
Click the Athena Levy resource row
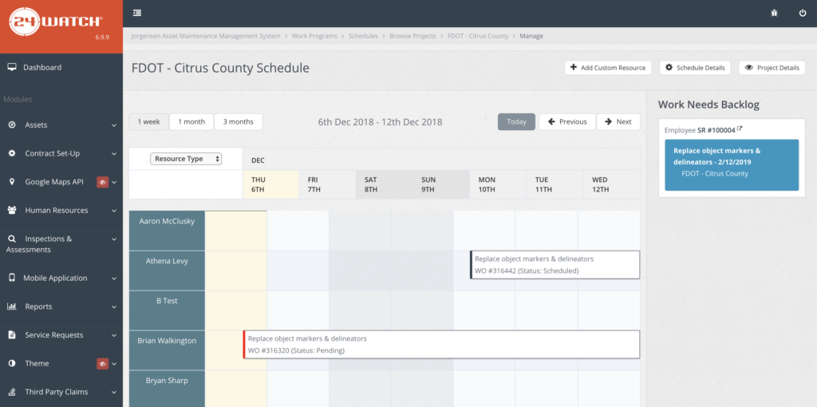click(167, 271)
